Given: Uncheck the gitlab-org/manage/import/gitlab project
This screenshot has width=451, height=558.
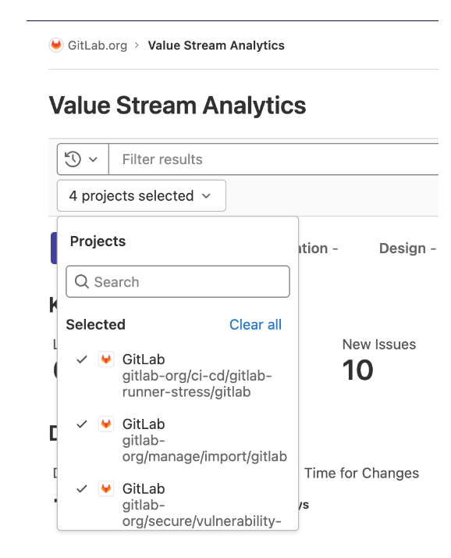Looking at the screenshot, I should [82, 424].
